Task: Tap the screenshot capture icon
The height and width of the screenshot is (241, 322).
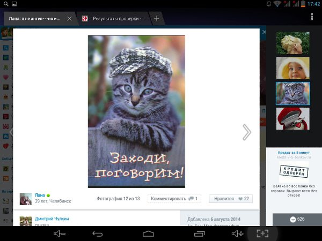Action: [262, 234]
